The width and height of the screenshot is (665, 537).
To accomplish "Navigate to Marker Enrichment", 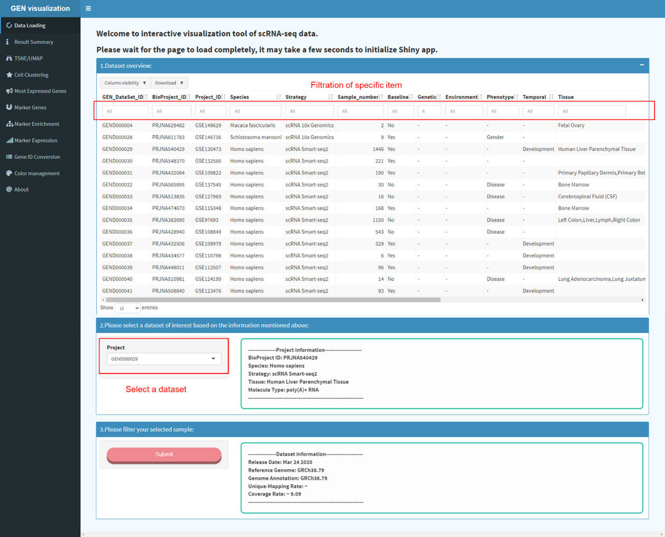I will click(x=40, y=124).
